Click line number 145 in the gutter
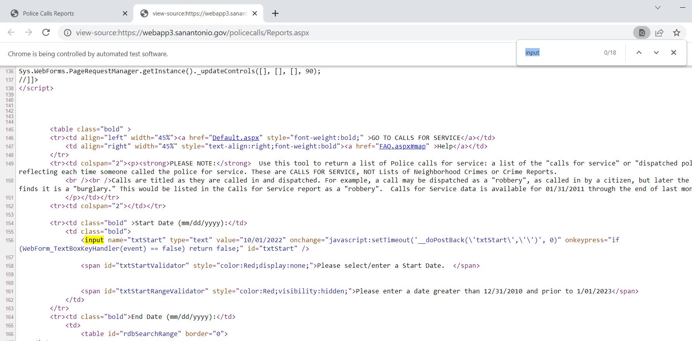Viewport: 692px width, 341px height. click(x=9, y=129)
